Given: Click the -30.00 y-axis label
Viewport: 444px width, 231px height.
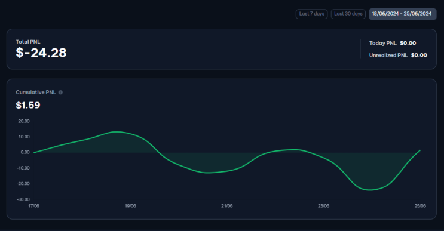Looking at the screenshot, I should point(23,199).
